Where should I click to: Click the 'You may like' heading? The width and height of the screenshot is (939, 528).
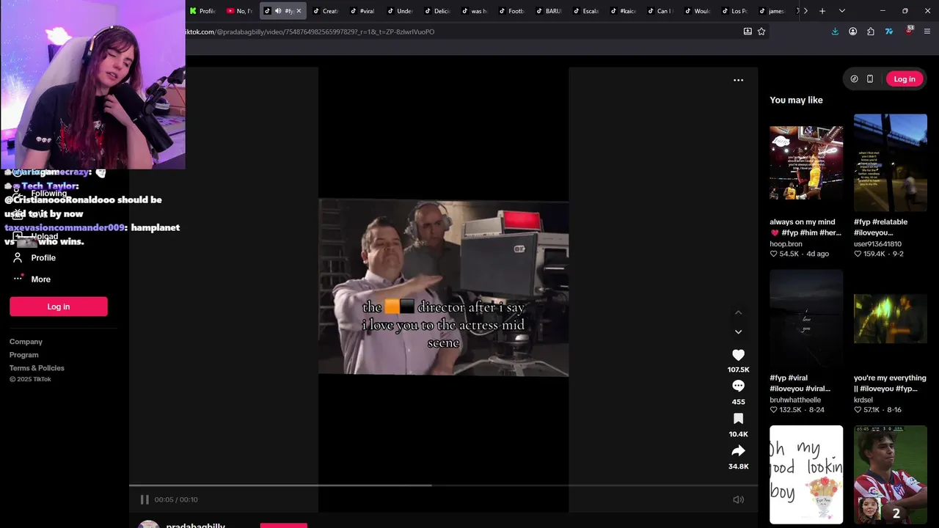796,100
